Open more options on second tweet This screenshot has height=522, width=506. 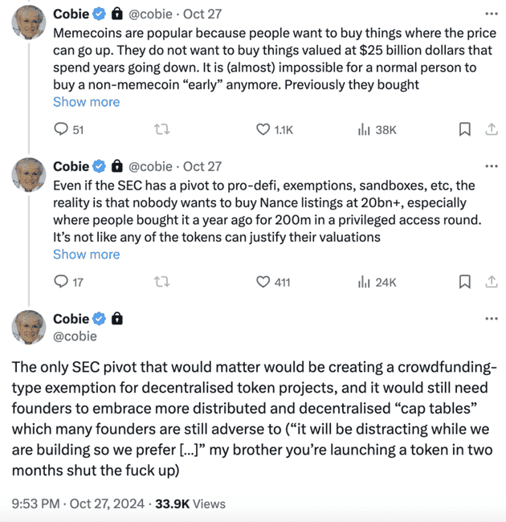(x=492, y=166)
